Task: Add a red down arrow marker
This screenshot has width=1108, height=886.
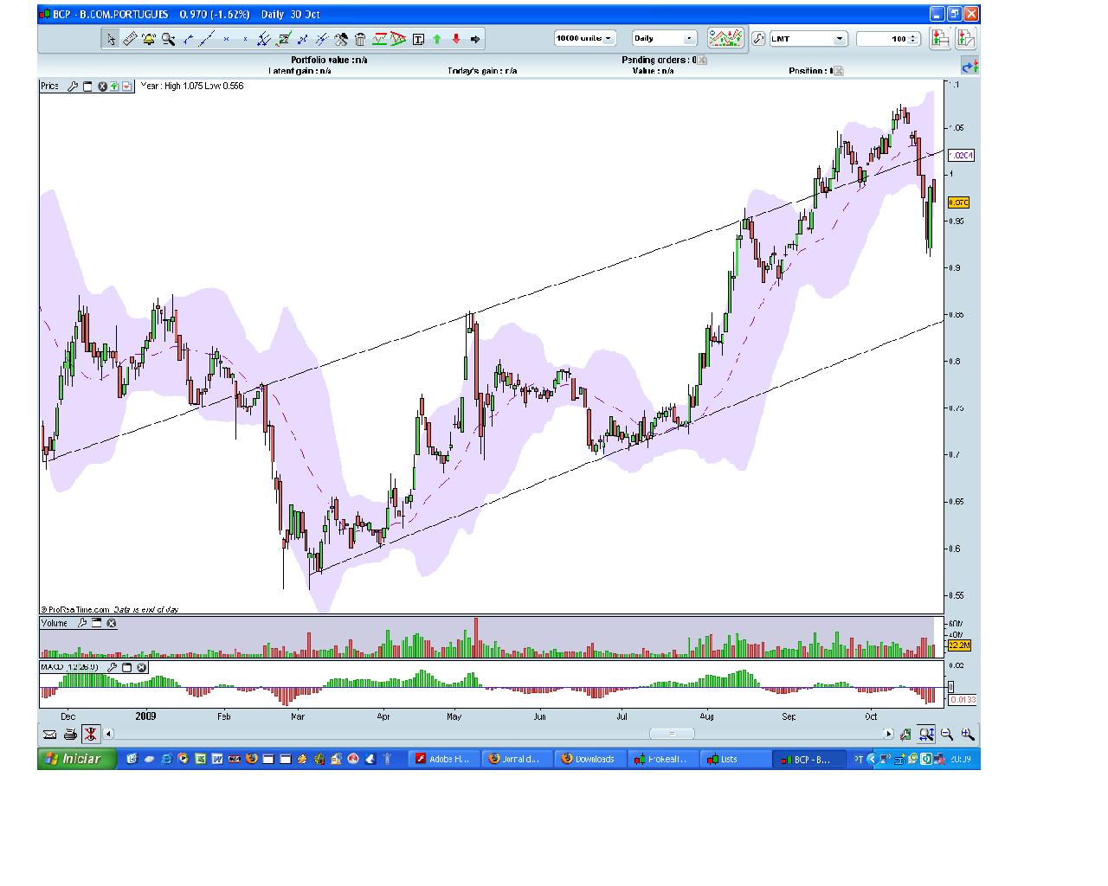Action: tap(456, 39)
